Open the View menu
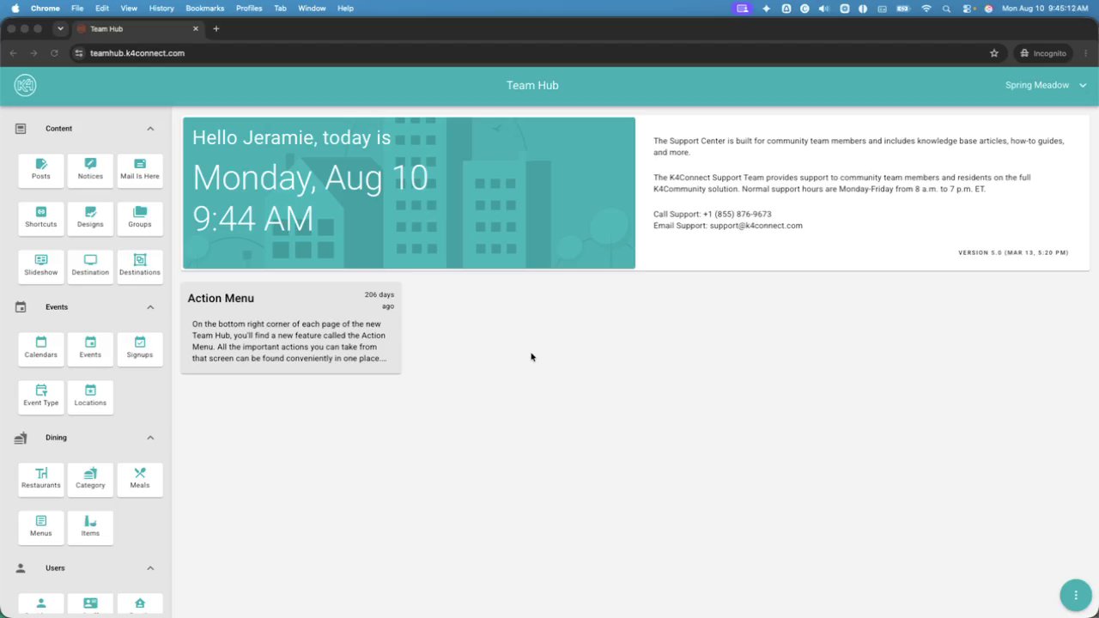The image size is (1099, 618). tap(129, 8)
